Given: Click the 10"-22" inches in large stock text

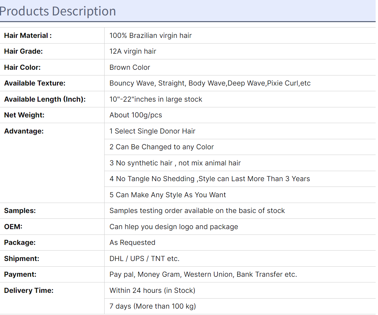Looking at the screenshot, I should [156, 99].
